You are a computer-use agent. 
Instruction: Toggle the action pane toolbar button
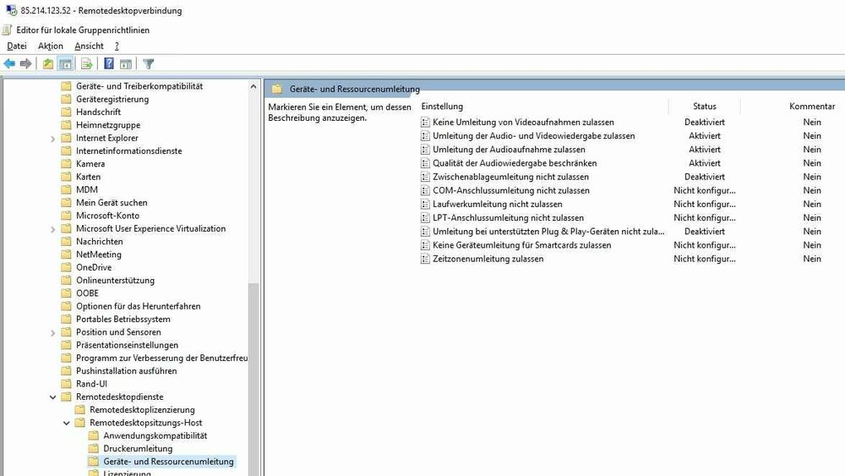click(x=125, y=63)
